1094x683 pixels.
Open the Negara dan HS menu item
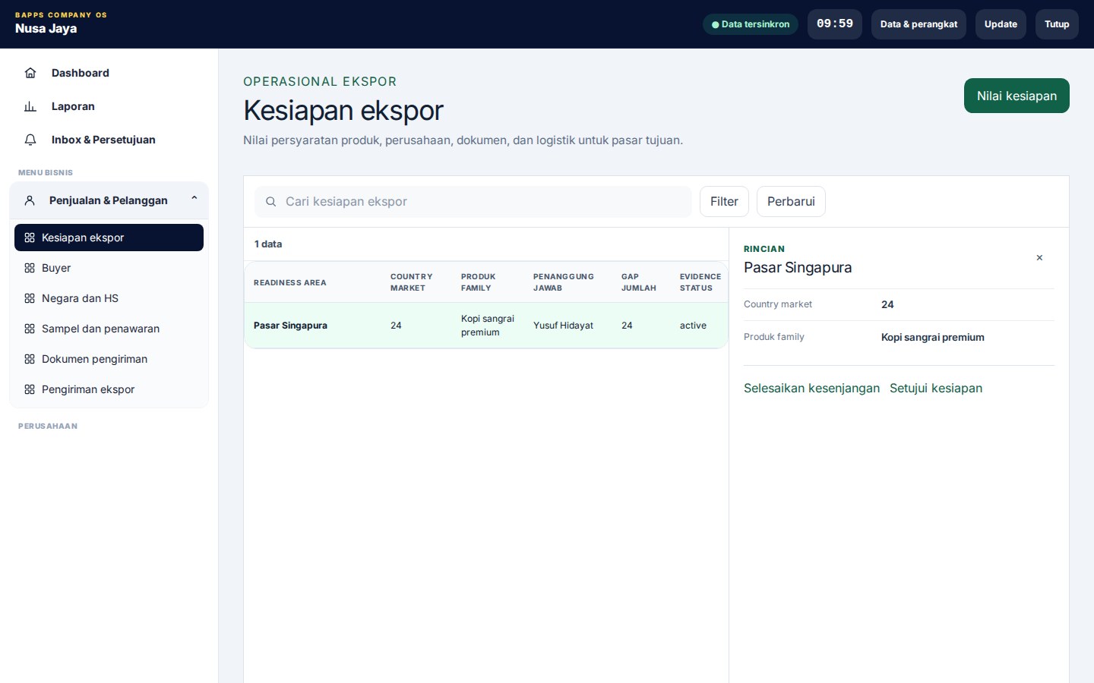click(109, 298)
